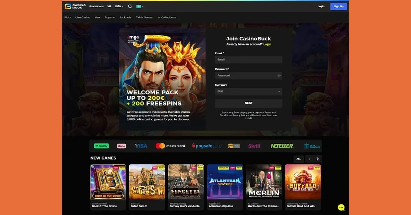The height and width of the screenshot is (215, 411).
Task: Open the New category in navigation
Action: (98, 17)
